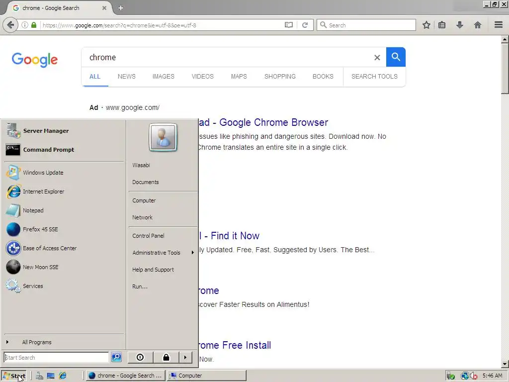Screen dimensions: 509x382
Task: Open Services from Start menu
Action: [64, 286]
